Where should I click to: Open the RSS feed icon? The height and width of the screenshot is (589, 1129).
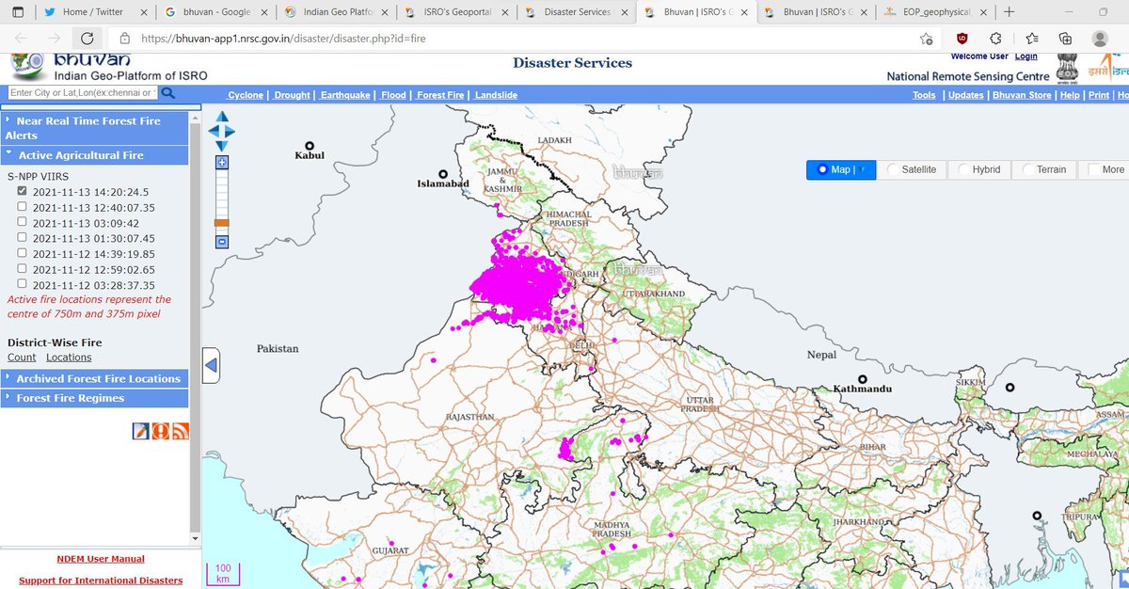pyautogui.click(x=180, y=431)
